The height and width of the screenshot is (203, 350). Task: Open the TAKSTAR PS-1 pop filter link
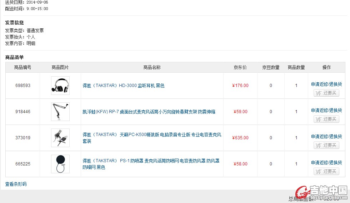pyautogui.click(x=151, y=164)
